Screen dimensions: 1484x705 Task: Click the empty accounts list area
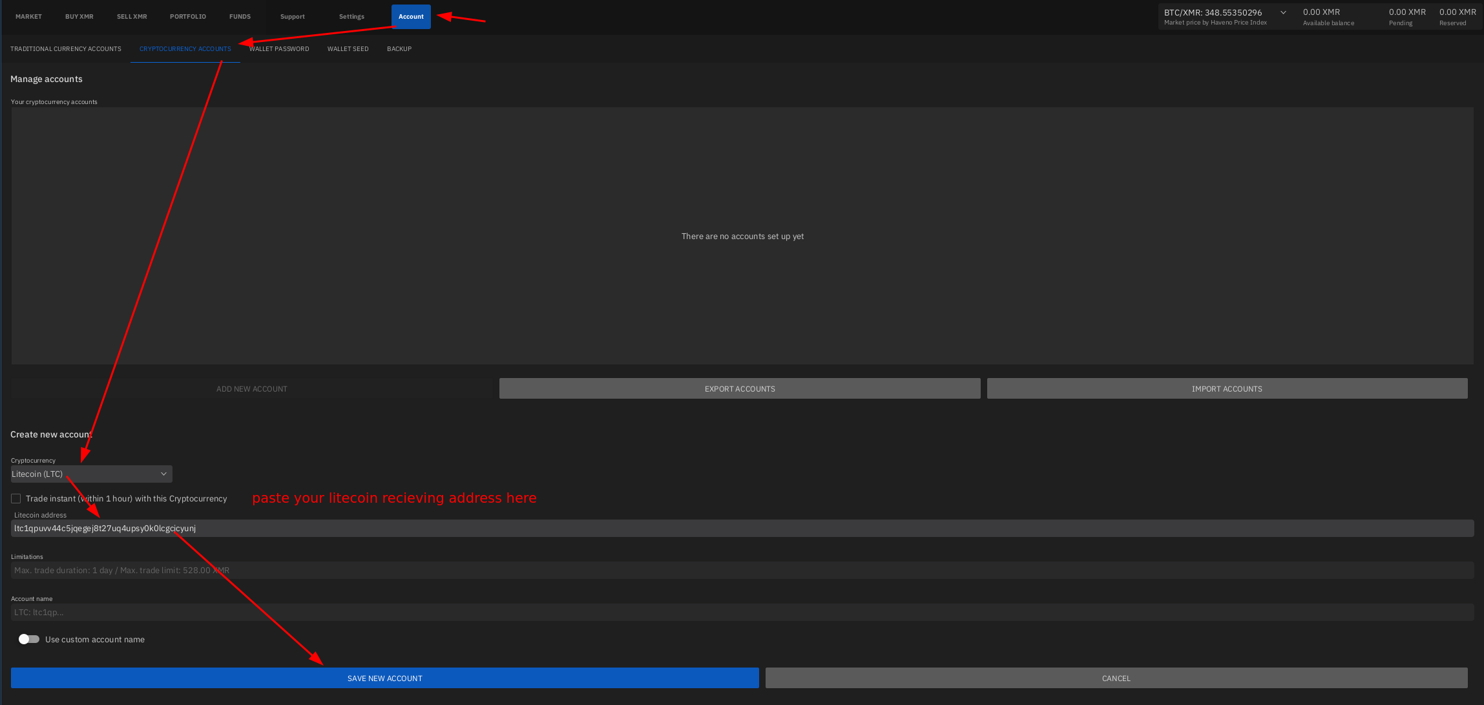(x=742, y=237)
